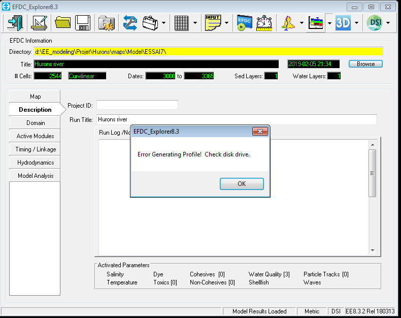Open Timing / Linkage tab
The width and height of the screenshot is (401, 318).
click(35, 149)
